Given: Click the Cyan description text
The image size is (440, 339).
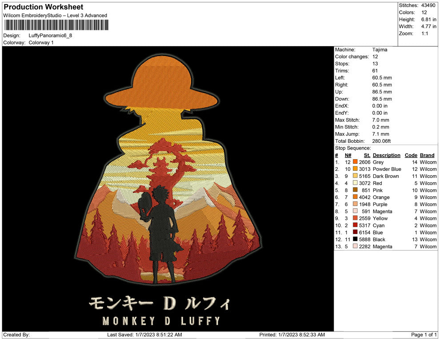Looking at the screenshot, I should click(x=379, y=225).
